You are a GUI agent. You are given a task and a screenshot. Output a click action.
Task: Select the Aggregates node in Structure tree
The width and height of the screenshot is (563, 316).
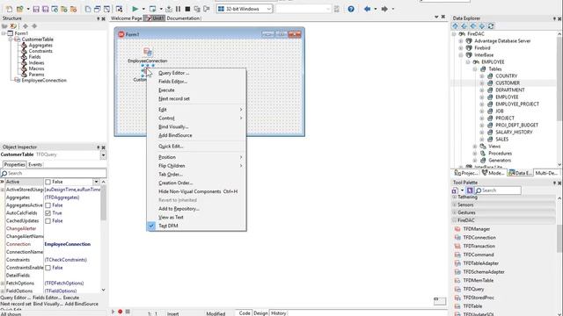tap(40, 45)
